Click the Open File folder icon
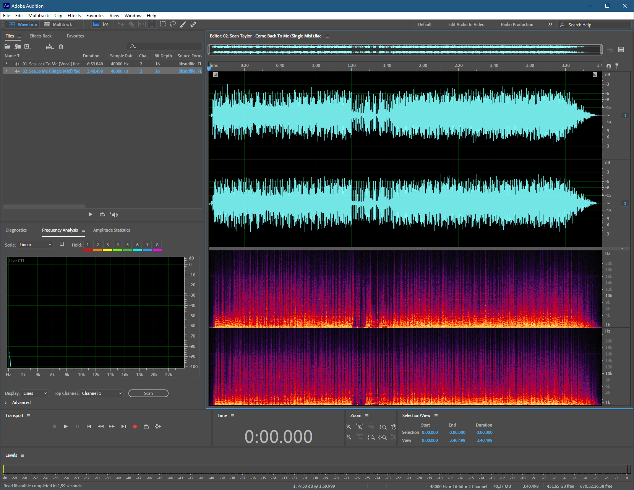Image resolution: width=634 pixels, height=490 pixels. click(7, 47)
